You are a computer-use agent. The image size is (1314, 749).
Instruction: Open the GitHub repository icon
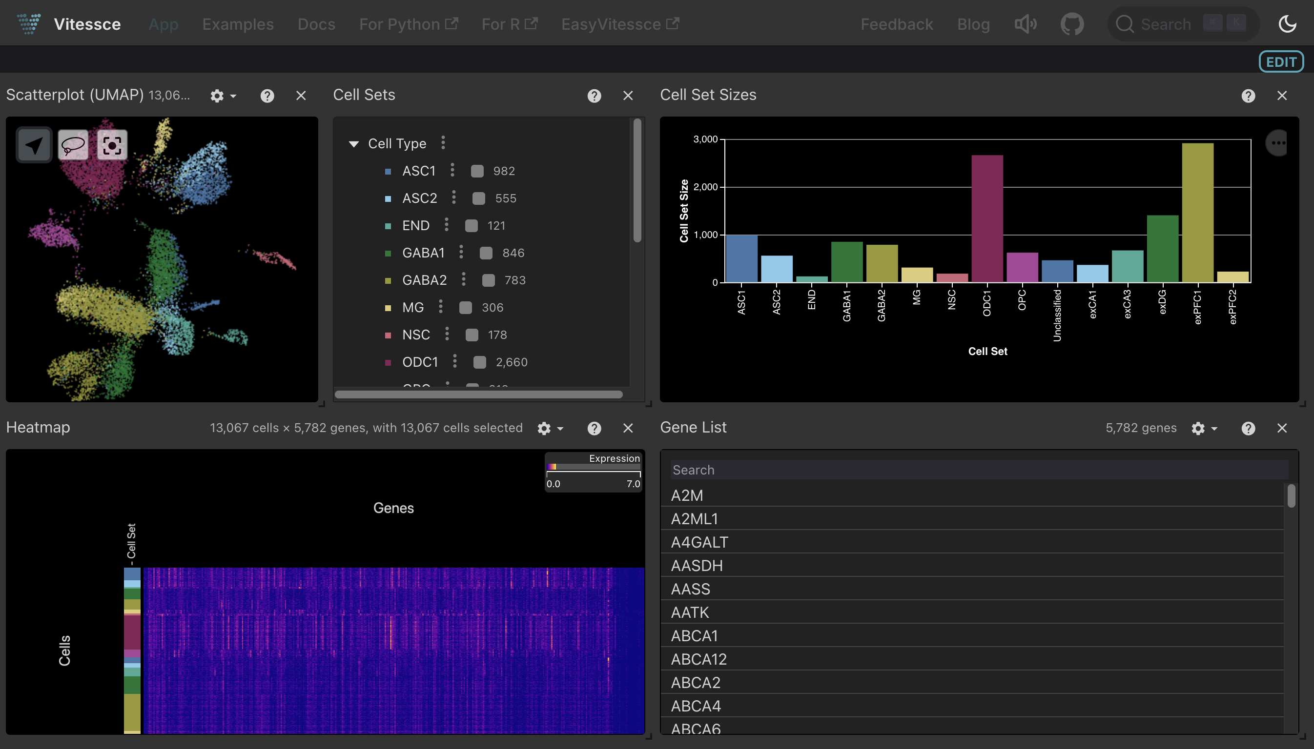1071,24
